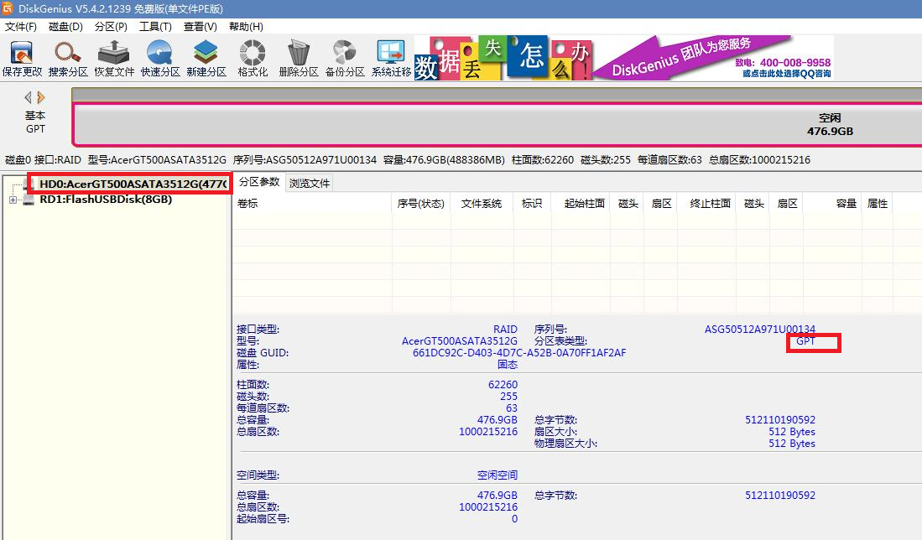The width and height of the screenshot is (922, 540).
Task: Select RD1:FlashUSBDisk(8GB) in tree
Action: pyautogui.click(x=106, y=200)
